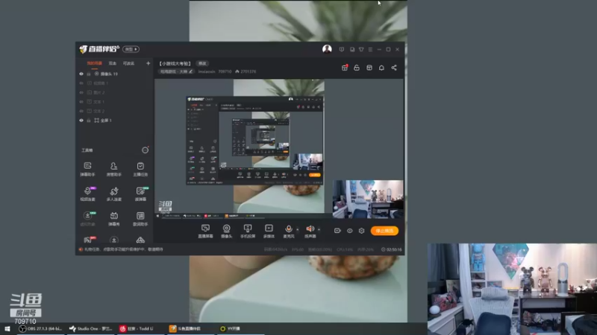Click the webcam thumbnail in preview canvas

pyautogui.click(x=368, y=199)
